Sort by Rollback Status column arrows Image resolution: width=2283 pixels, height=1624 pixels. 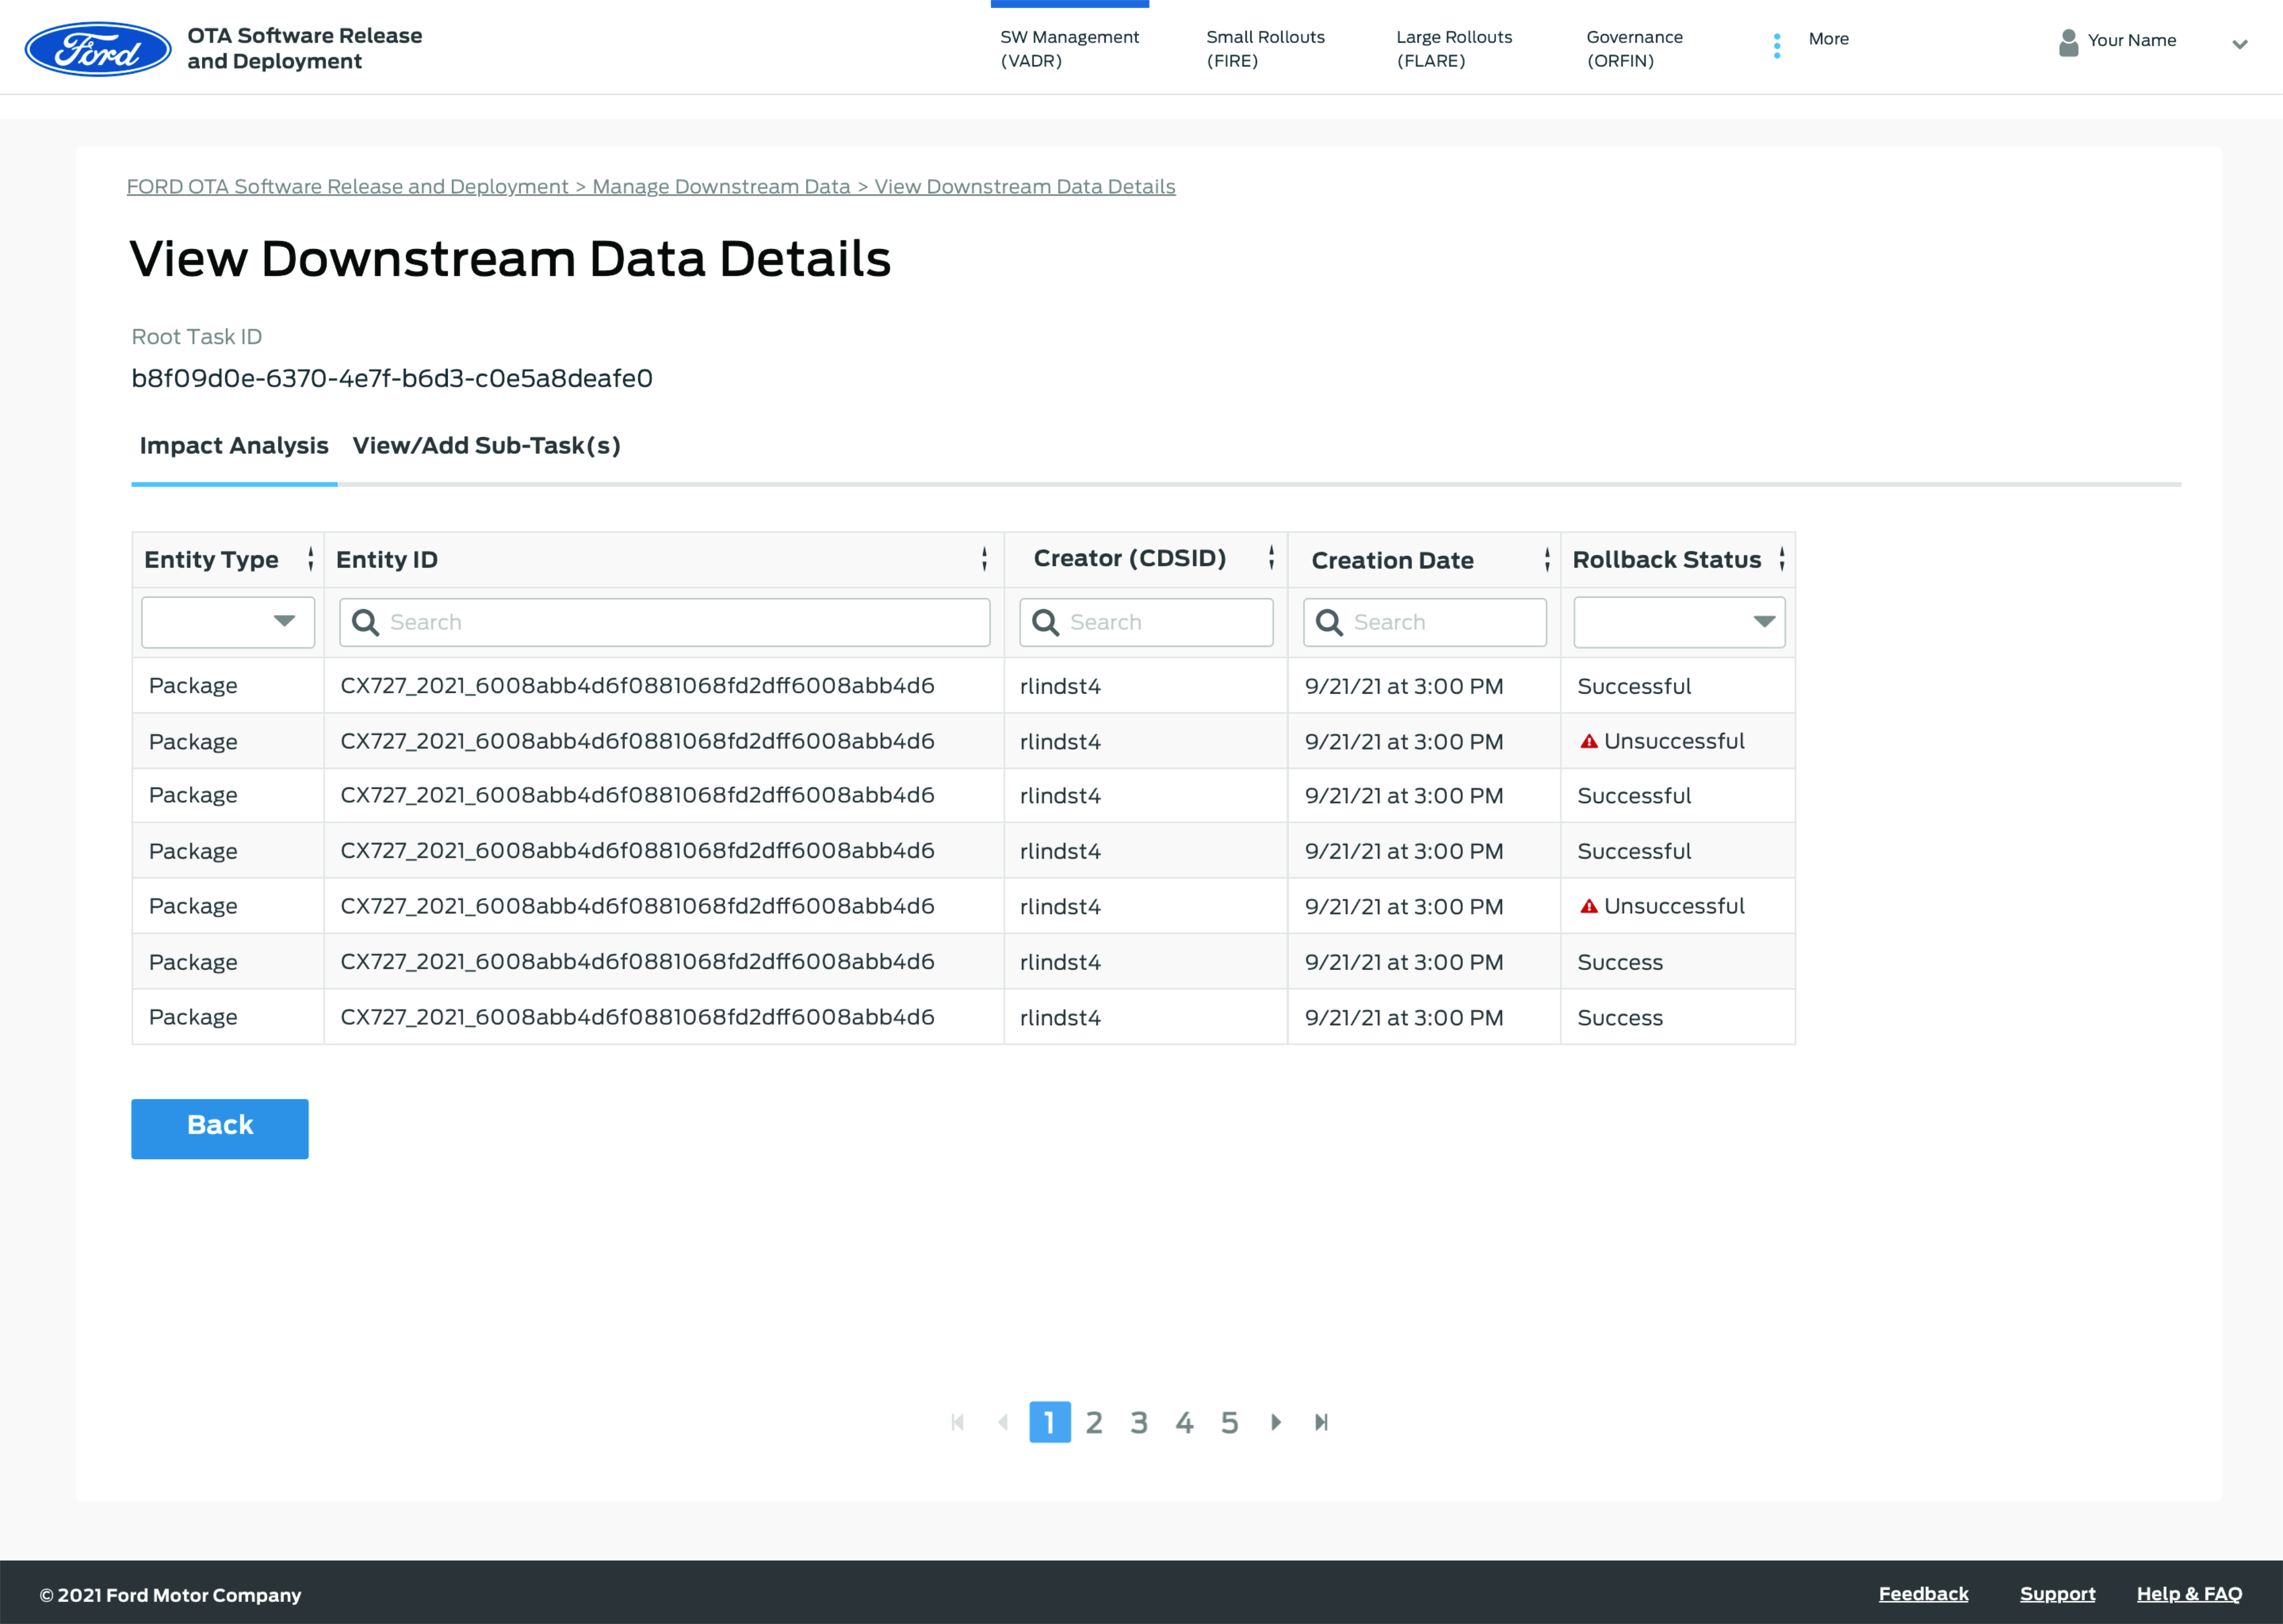[1782, 559]
